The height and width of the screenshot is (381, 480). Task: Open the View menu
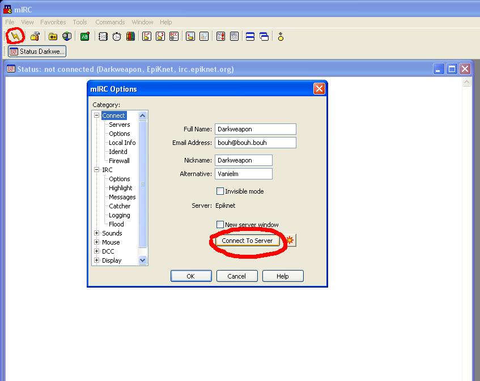[27, 22]
